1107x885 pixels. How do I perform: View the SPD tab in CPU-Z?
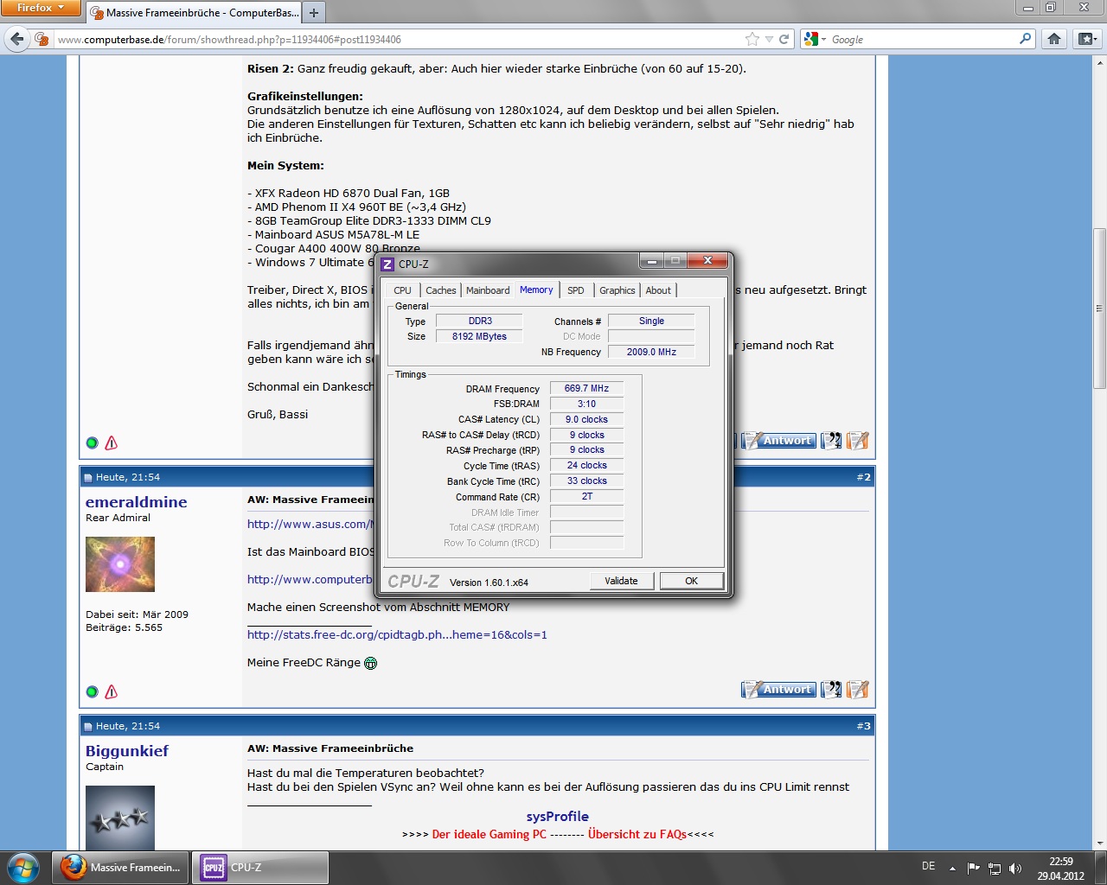pyautogui.click(x=576, y=290)
